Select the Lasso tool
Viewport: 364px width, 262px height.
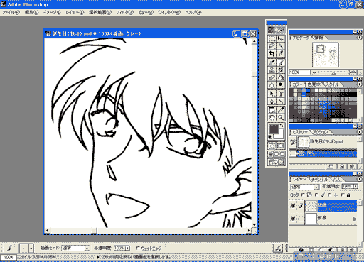(272, 46)
